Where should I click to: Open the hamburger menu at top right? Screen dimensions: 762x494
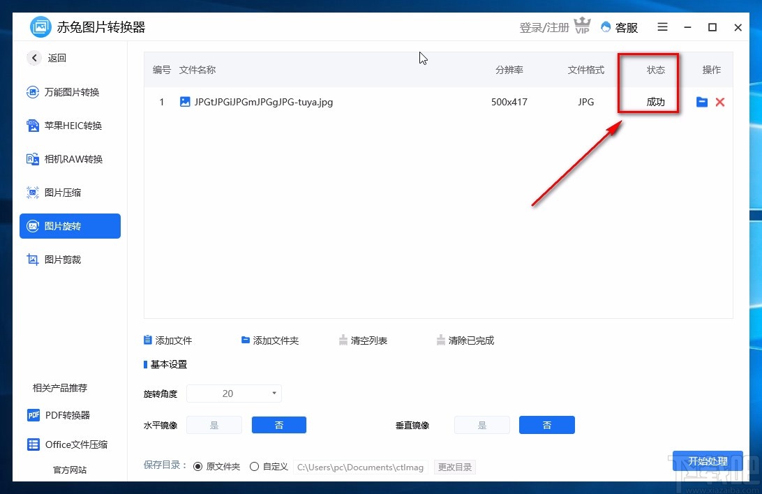[662, 27]
